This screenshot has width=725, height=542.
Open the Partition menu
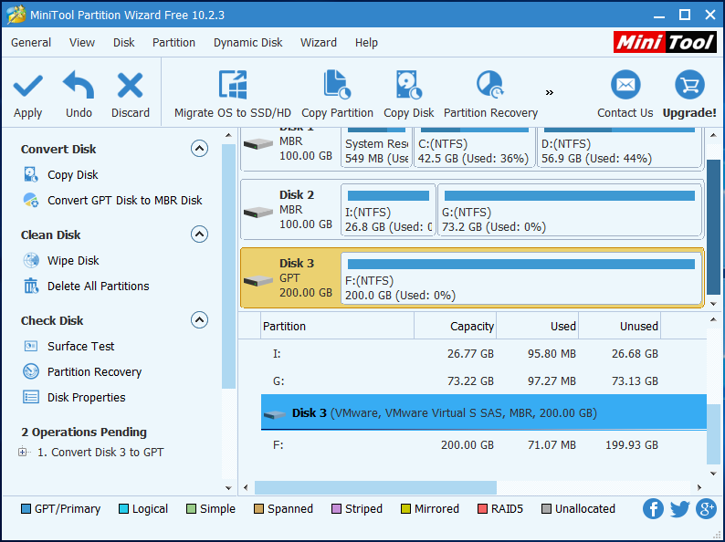coord(173,43)
